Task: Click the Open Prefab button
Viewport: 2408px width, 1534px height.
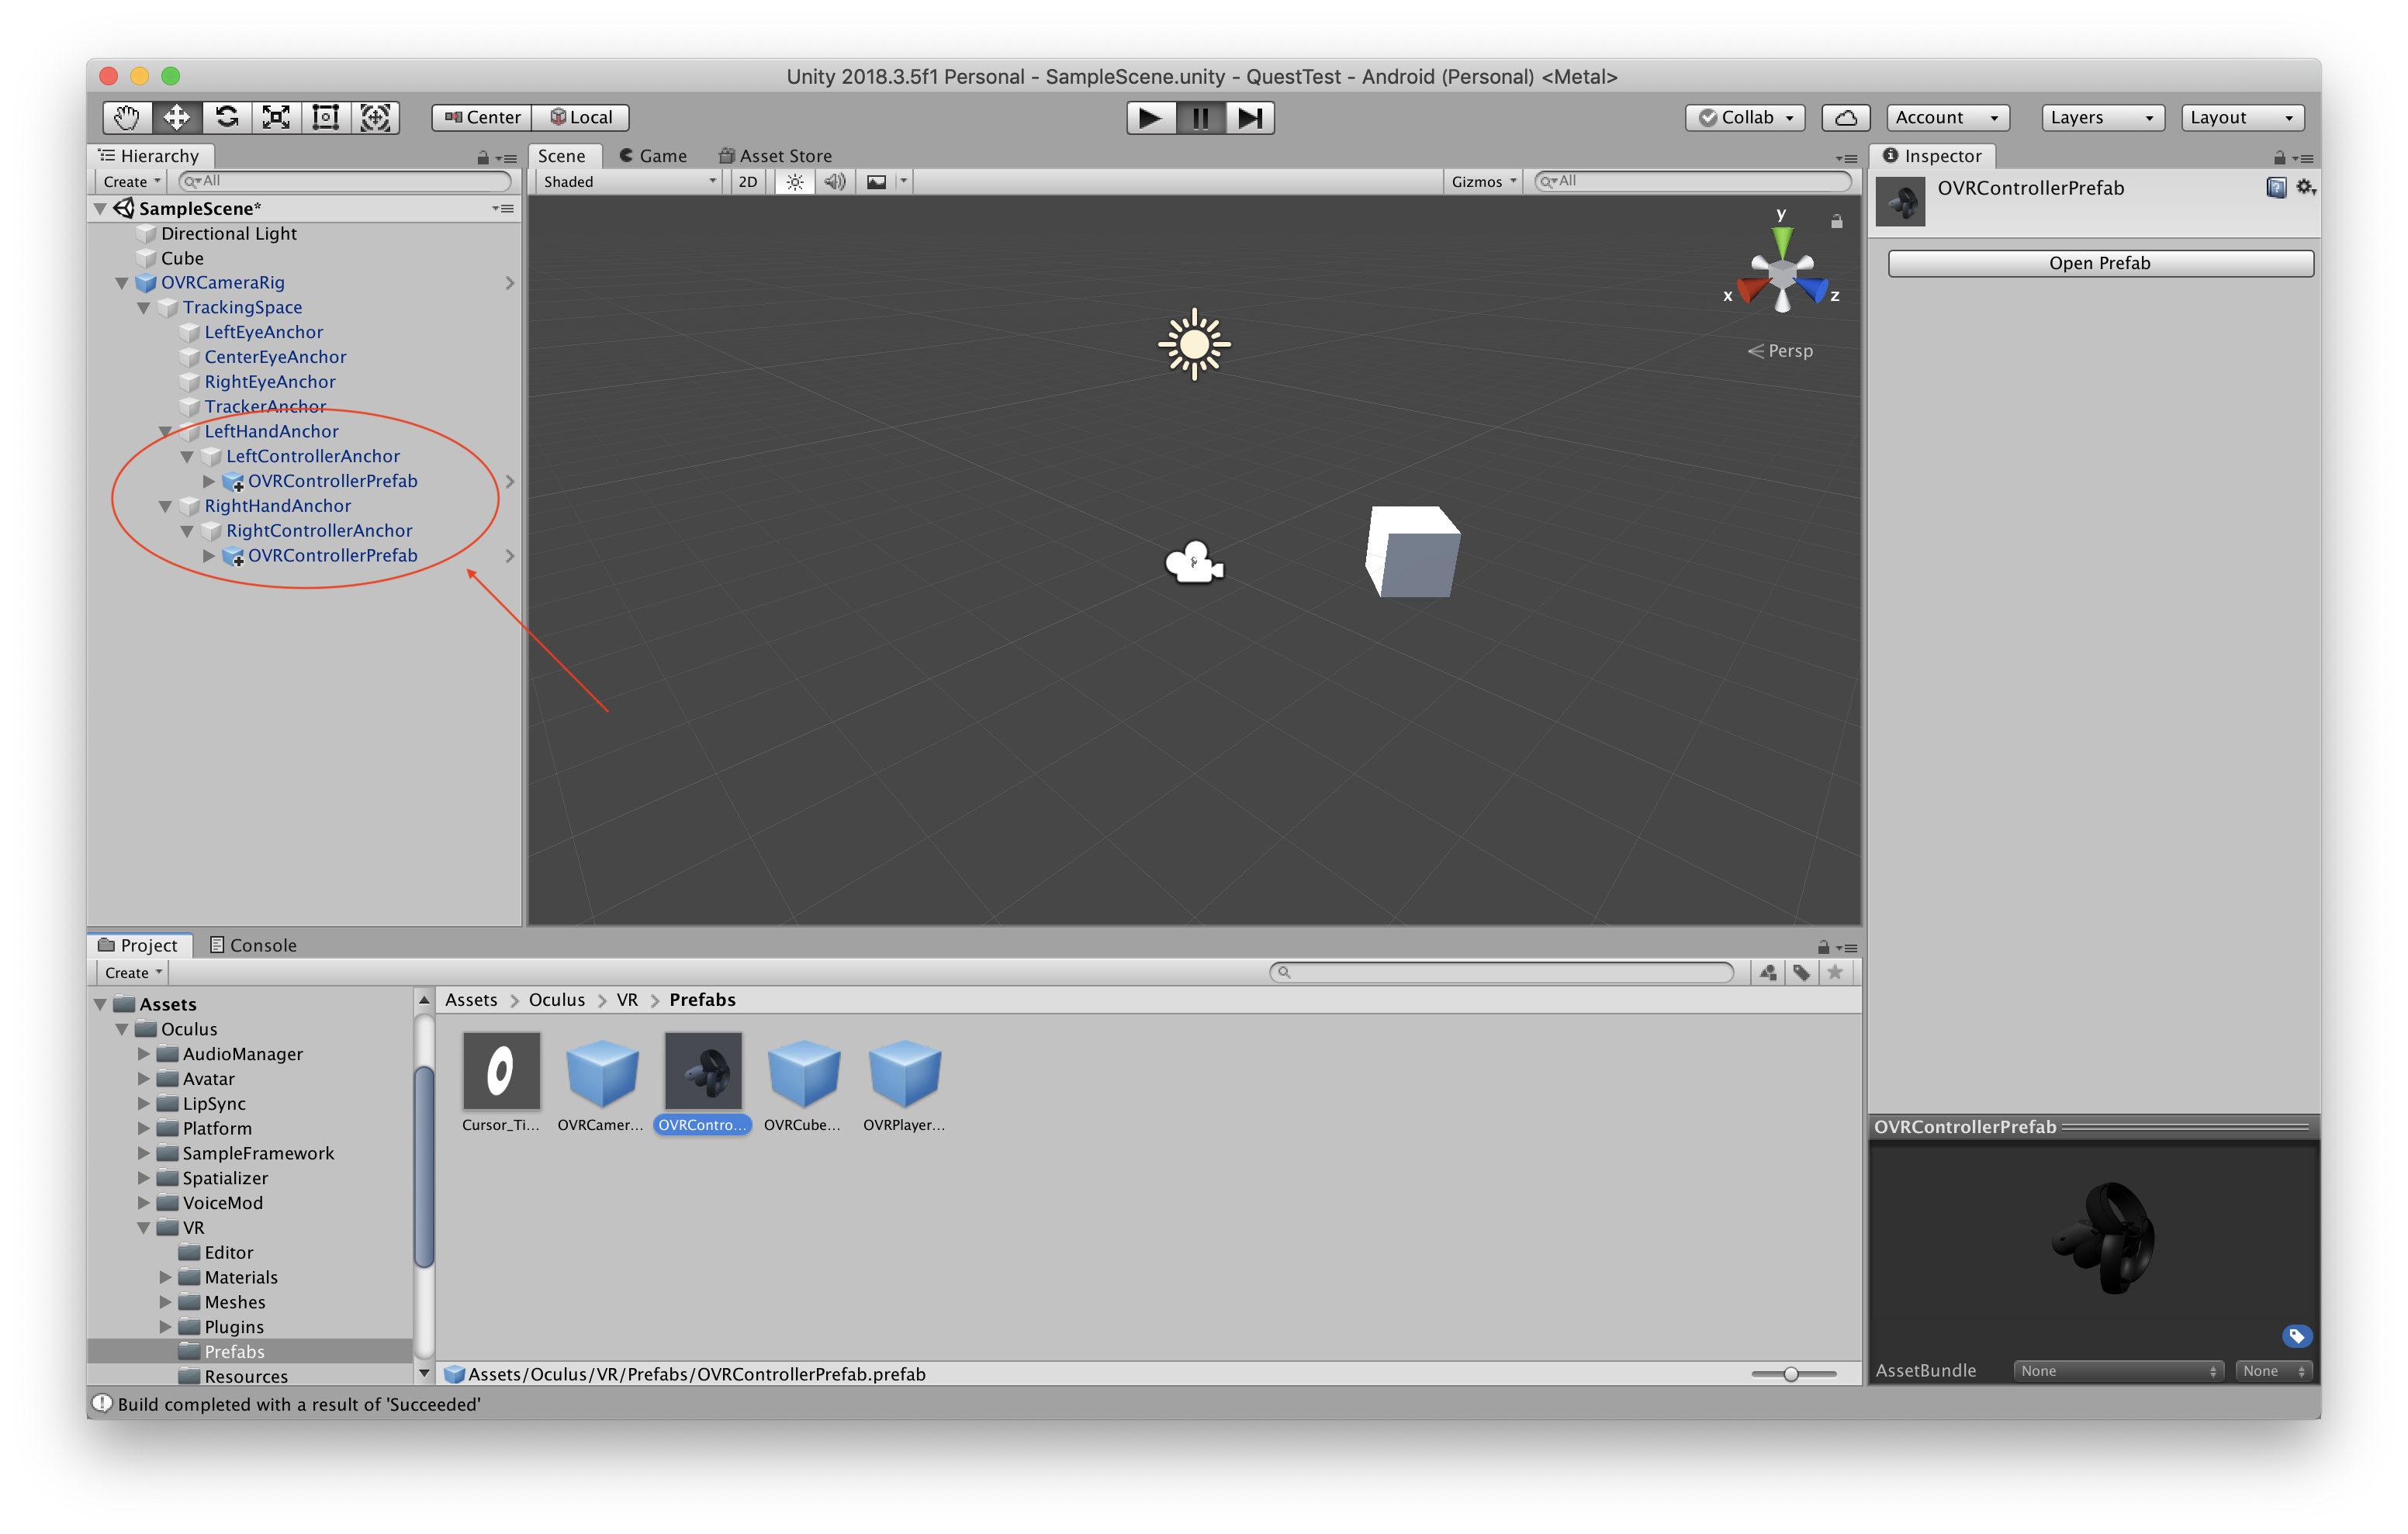Action: [2100, 263]
